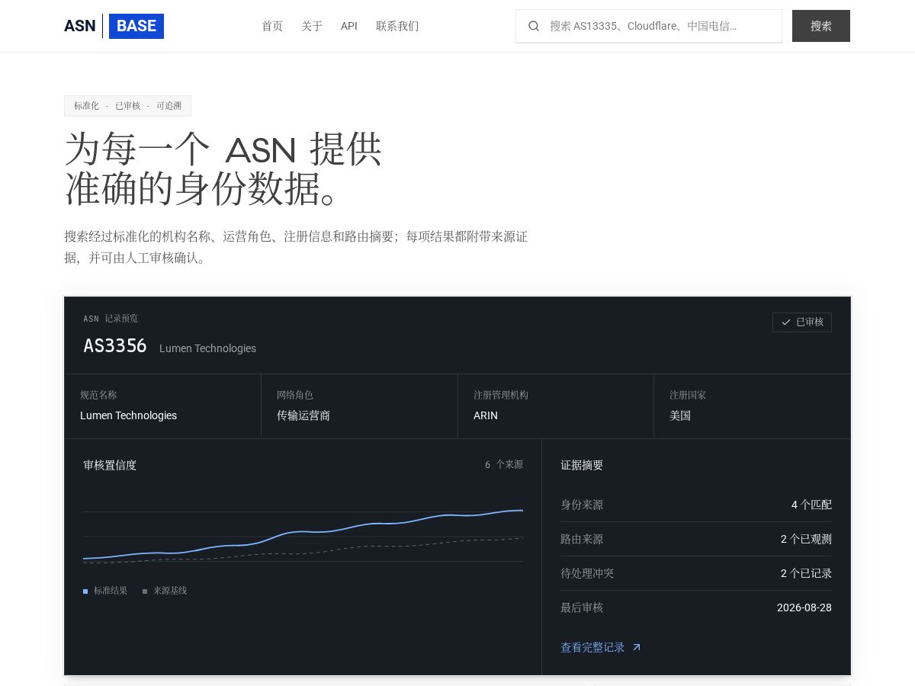Click the blue 标准结果 legend marker
Image resolution: width=915 pixels, height=686 pixels.
85,591
